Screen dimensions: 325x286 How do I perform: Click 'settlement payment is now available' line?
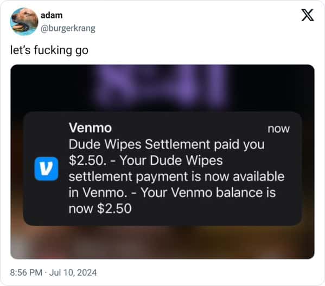176,177
